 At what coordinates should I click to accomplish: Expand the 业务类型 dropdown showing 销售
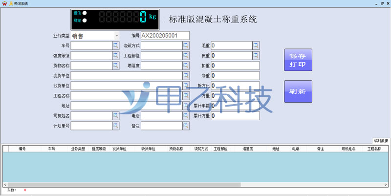click(117, 36)
